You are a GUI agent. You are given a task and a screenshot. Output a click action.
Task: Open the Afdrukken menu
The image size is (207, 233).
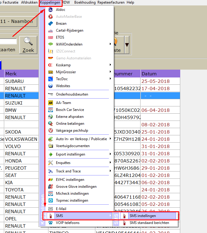point(29,2)
